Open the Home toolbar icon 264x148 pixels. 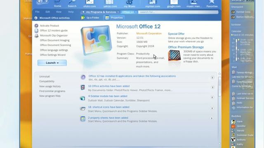57,2
